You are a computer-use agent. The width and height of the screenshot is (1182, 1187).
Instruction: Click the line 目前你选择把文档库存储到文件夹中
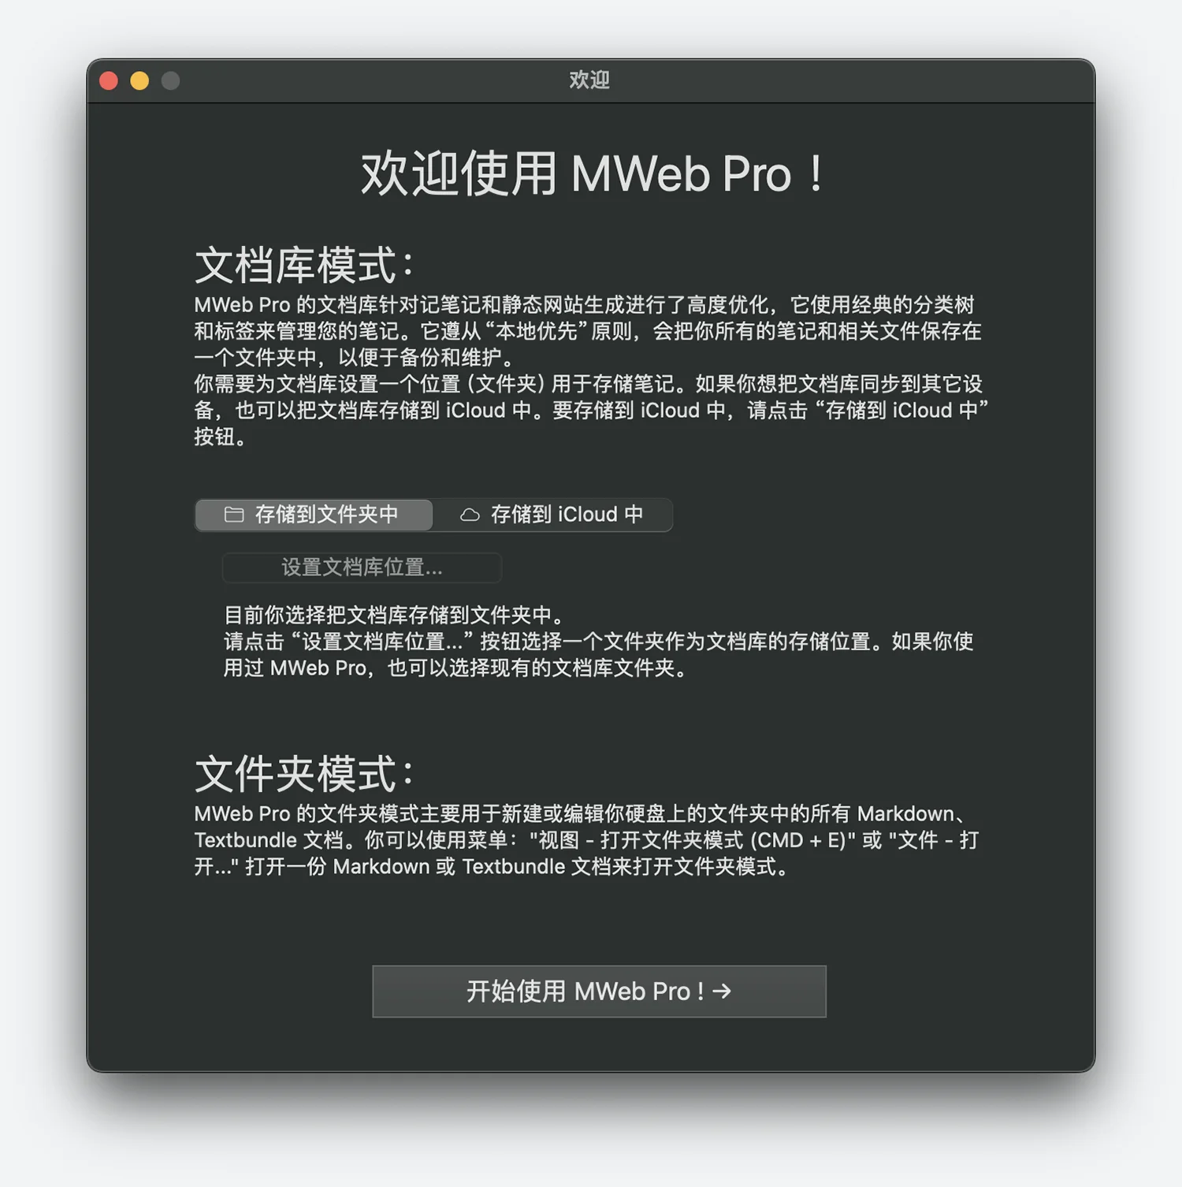point(392,615)
